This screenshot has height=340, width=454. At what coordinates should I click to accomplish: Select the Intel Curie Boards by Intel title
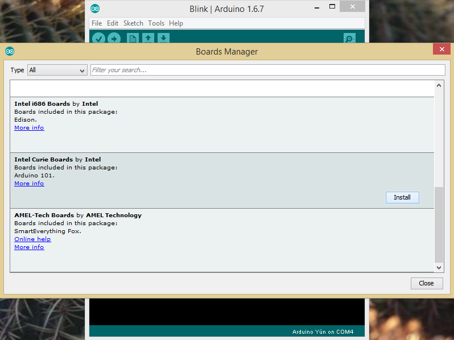coord(57,159)
